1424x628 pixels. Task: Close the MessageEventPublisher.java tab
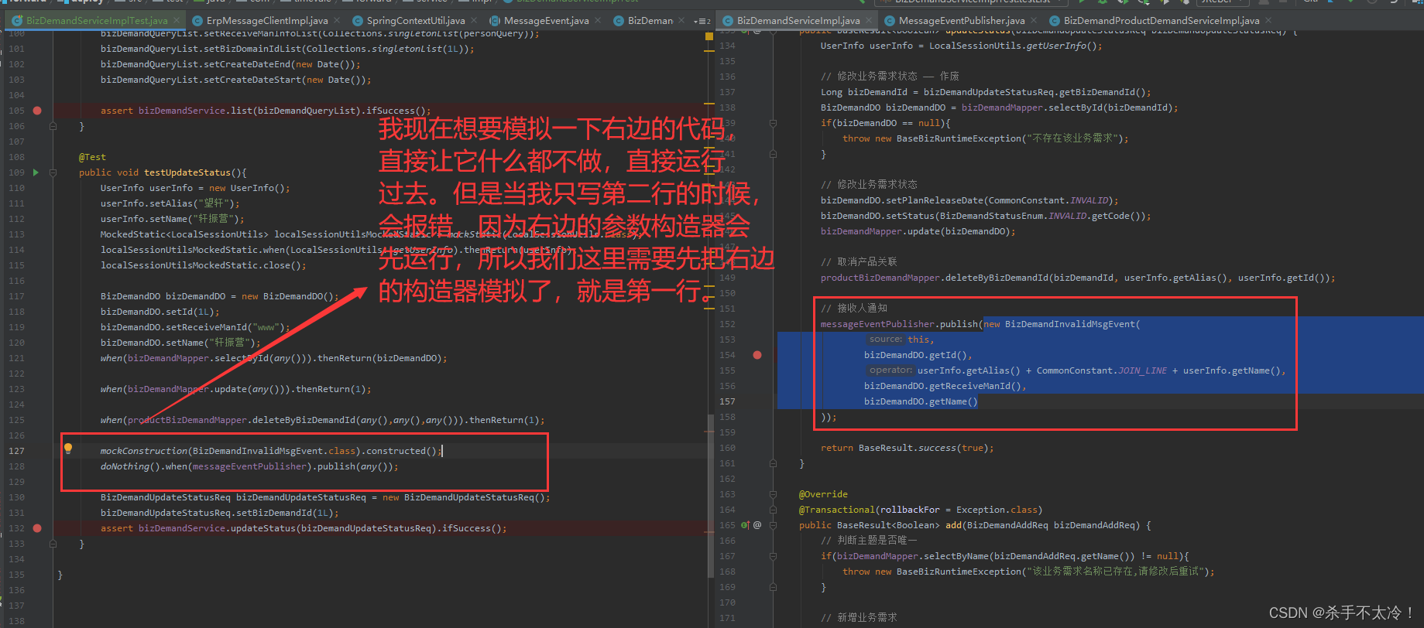click(x=1034, y=21)
